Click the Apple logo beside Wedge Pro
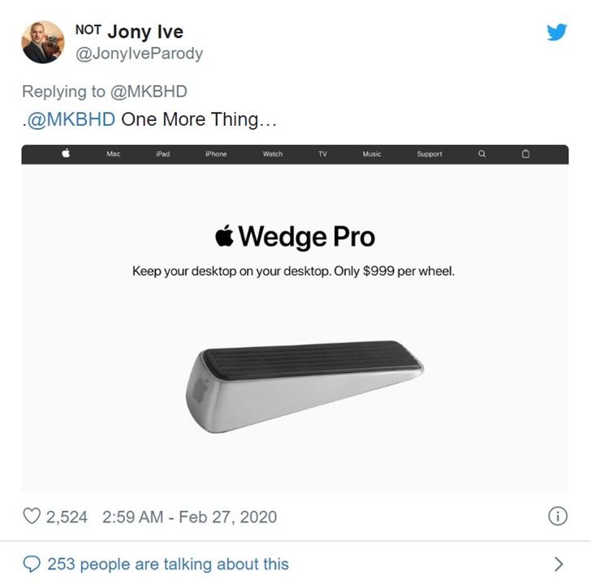 [224, 236]
